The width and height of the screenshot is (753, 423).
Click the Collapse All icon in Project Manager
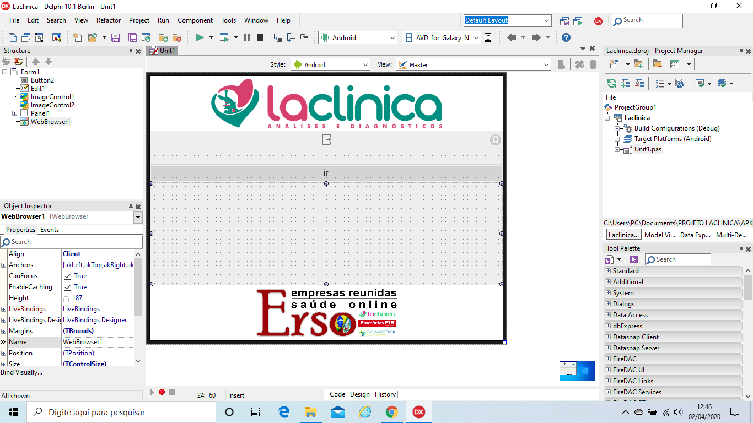click(x=639, y=83)
